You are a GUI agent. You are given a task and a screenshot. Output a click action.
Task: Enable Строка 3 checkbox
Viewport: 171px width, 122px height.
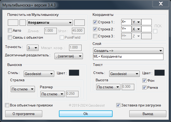click(95, 36)
